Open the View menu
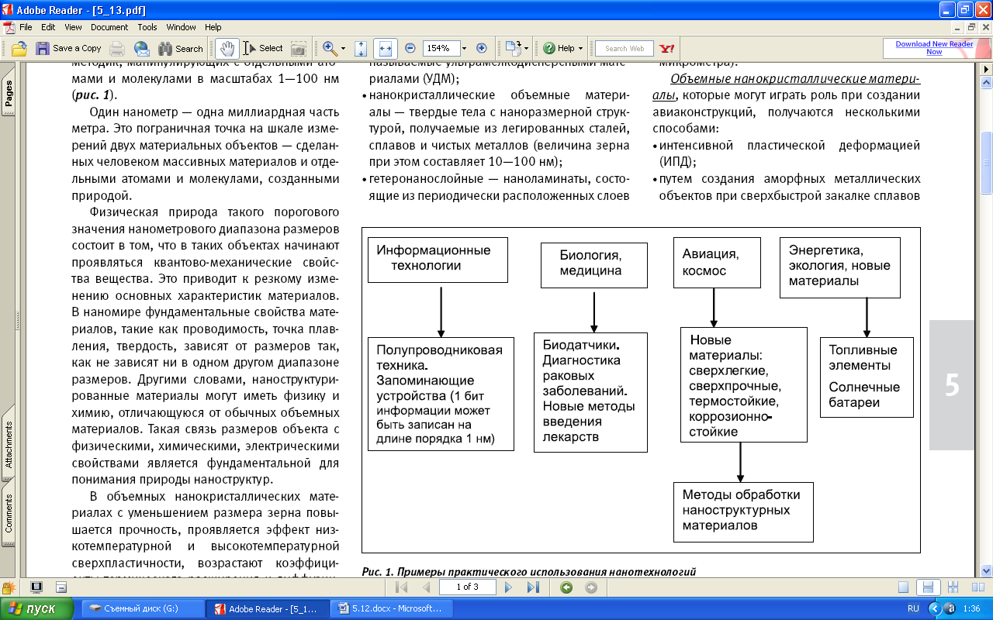Image resolution: width=993 pixels, height=620 pixels. pos(73,27)
